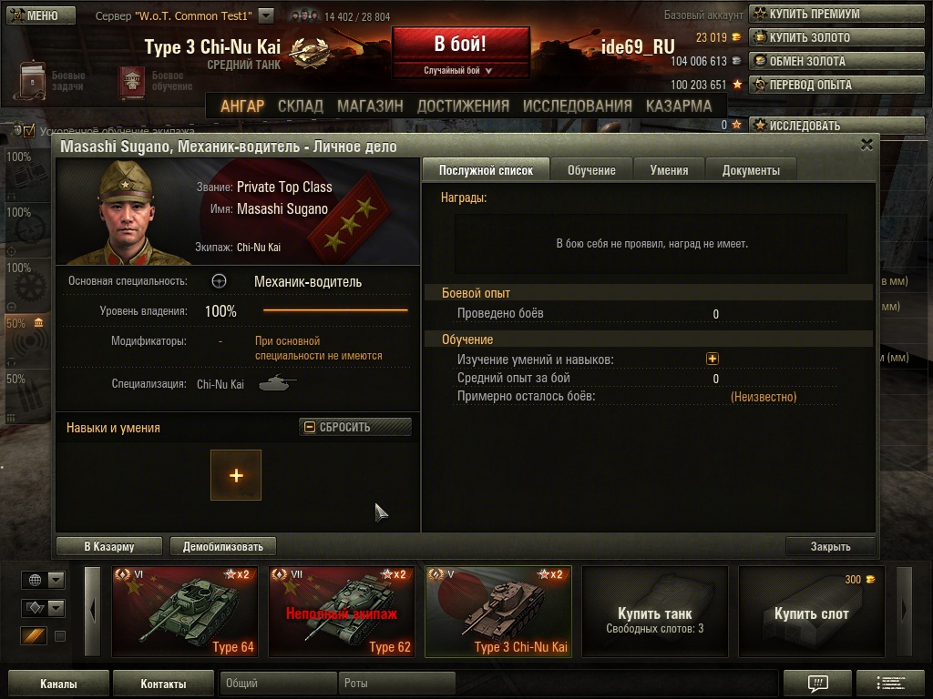Expand the nation filter dropdown arrow
Image resolution: width=933 pixels, height=699 pixels.
point(56,580)
